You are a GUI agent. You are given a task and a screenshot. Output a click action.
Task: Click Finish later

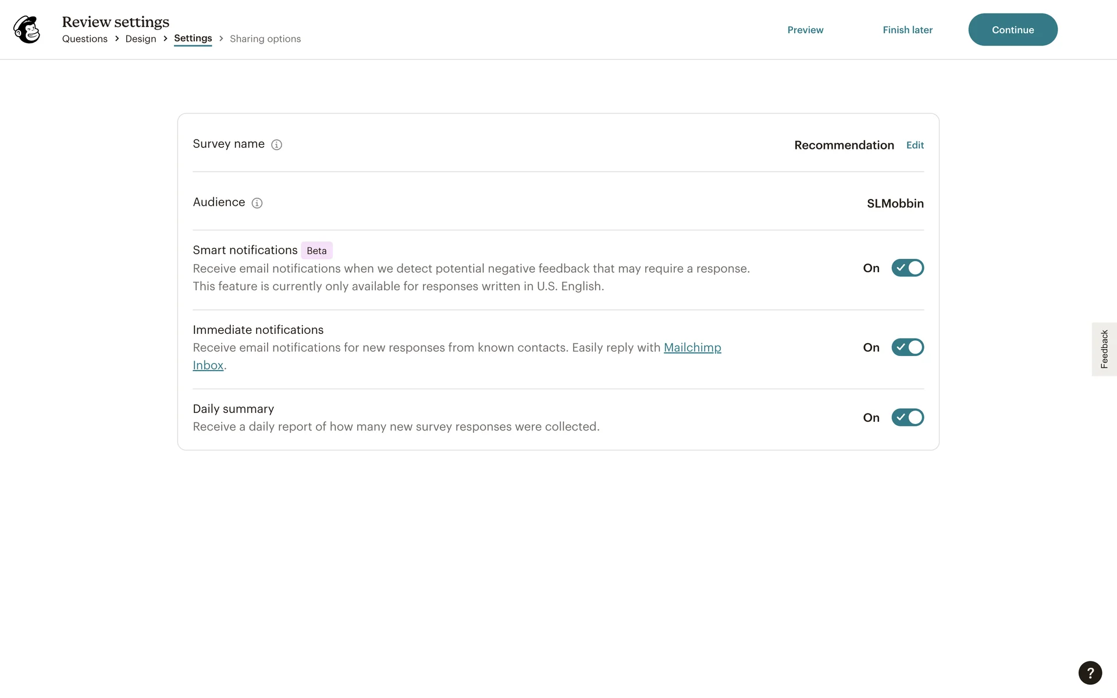pos(907,30)
